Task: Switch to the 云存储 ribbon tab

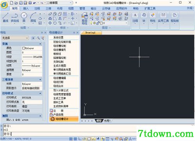Action: point(106,9)
